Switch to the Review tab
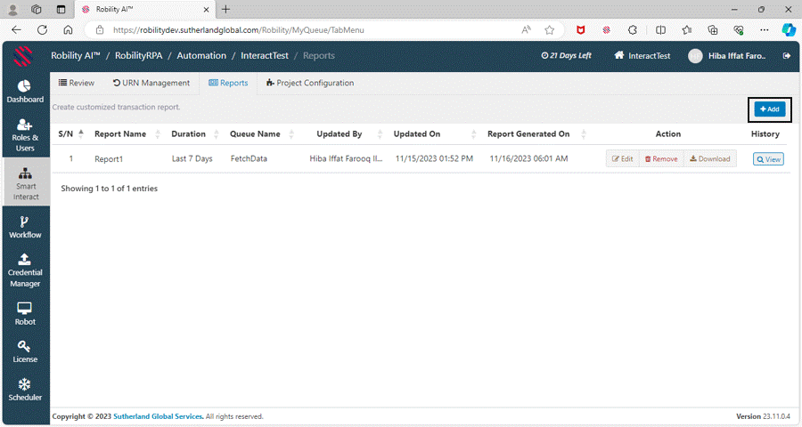 click(x=77, y=83)
